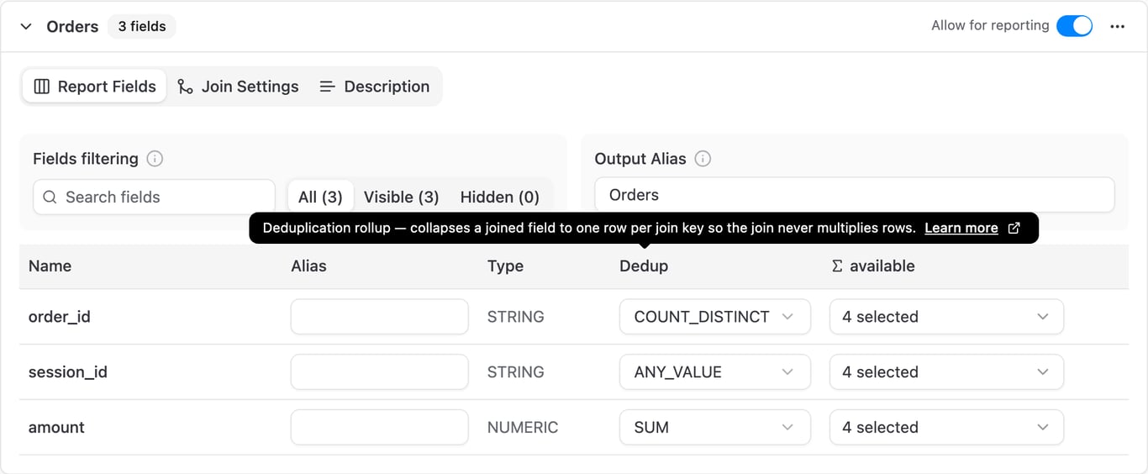Edit the Output Alias field containing Orders
Image resolution: width=1148 pixels, height=474 pixels.
point(855,195)
